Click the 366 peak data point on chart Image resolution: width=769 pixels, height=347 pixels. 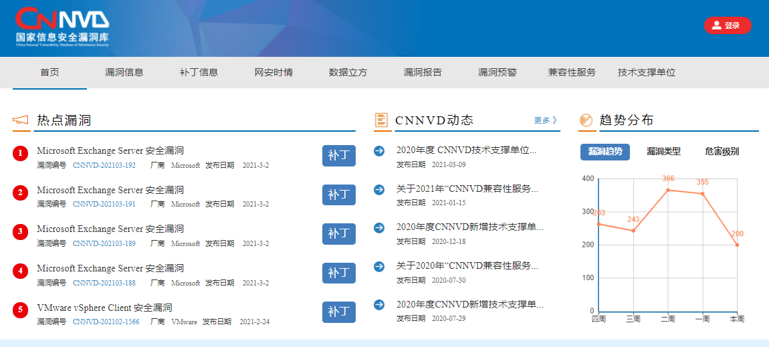point(668,190)
